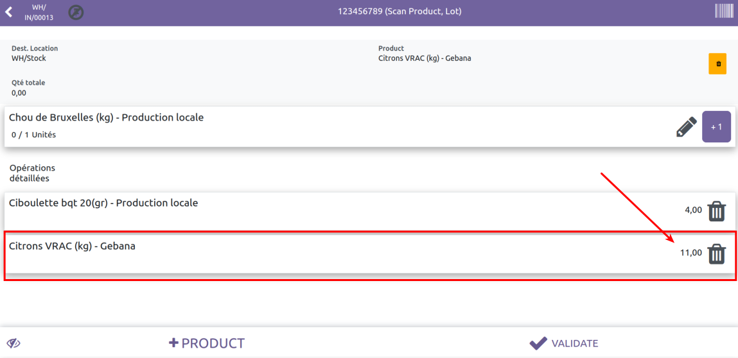Image resolution: width=738 pixels, height=358 pixels.
Task: Increment Chou de Bruxelles with +1
Action: coord(717,127)
